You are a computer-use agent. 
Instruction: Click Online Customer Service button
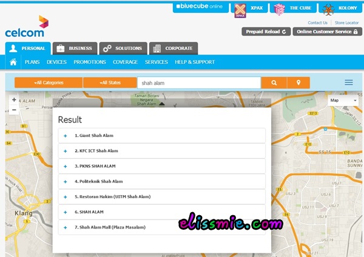tap(328, 32)
